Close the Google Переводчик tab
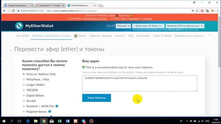 click(32, 6)
